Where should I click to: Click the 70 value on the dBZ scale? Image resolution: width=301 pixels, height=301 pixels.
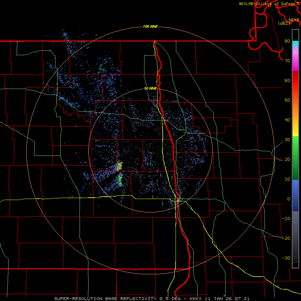[287, 61]
